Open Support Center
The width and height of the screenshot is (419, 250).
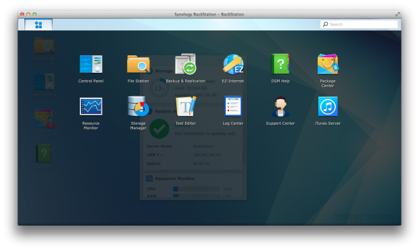pyautogui.click(x=280, y=111)
